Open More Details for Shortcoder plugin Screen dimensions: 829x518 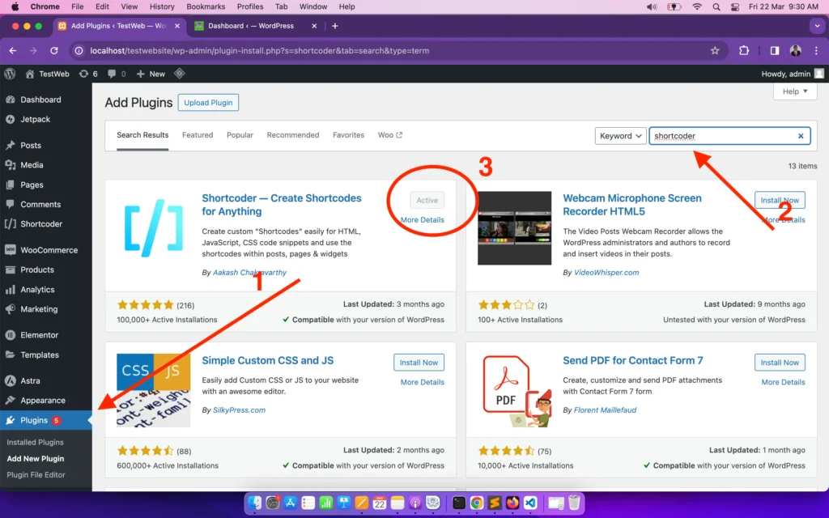(423, 220)
